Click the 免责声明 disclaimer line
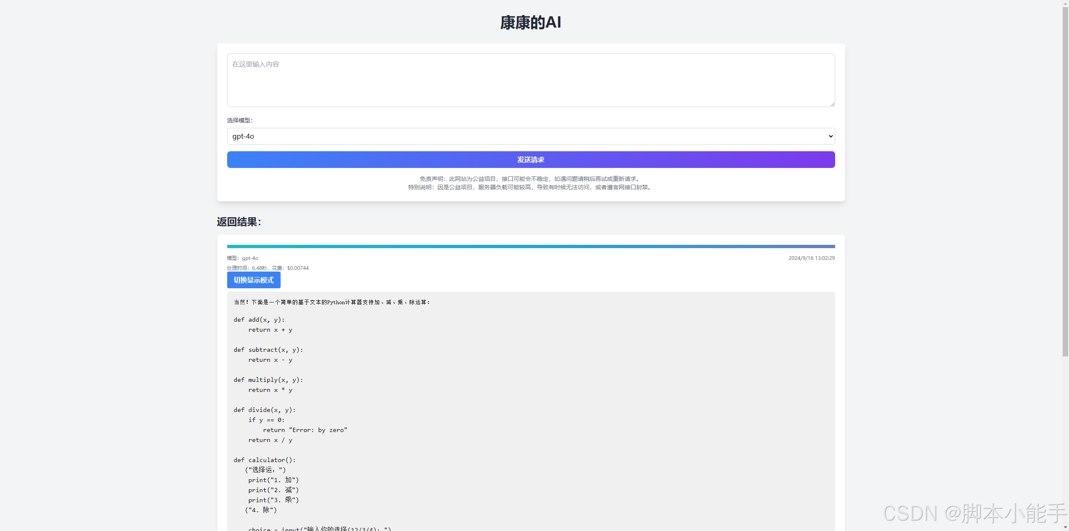This screenshot has height=531, width=1069. 530,178
